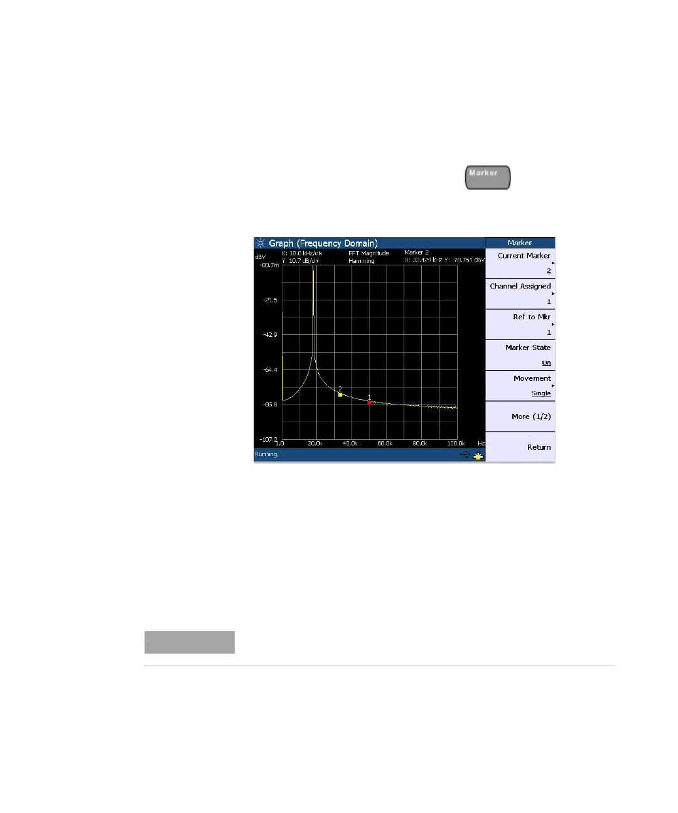This screenshot has height=813, width=678.
Task: Click the Marker 2 readout heading
Action: [x=417, y=252]
